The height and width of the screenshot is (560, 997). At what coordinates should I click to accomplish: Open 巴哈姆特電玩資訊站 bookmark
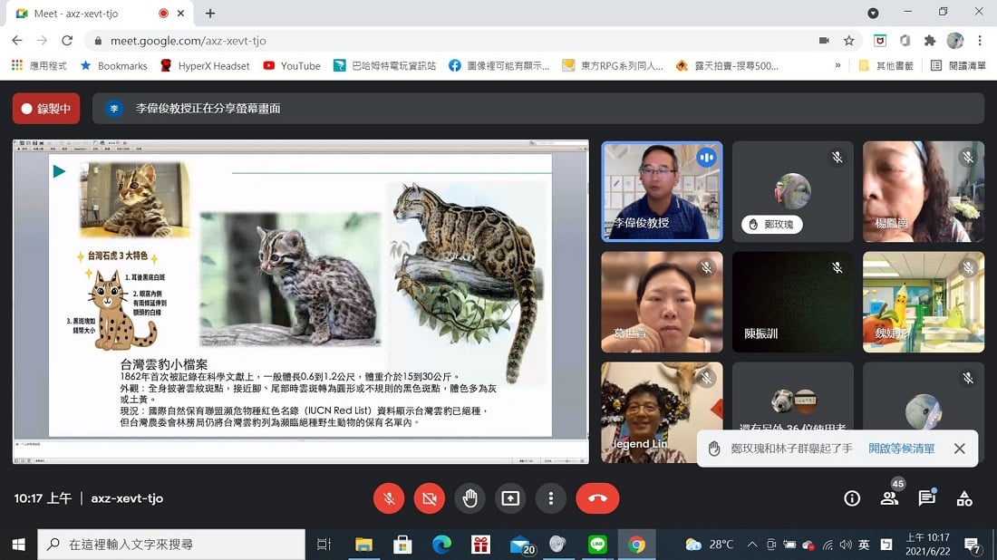[x=385, y=65]
